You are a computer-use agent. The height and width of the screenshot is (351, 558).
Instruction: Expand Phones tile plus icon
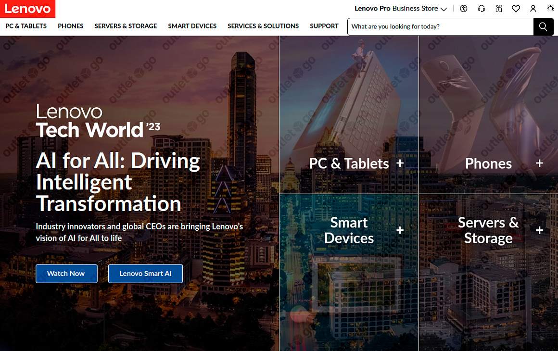[540, 163]
